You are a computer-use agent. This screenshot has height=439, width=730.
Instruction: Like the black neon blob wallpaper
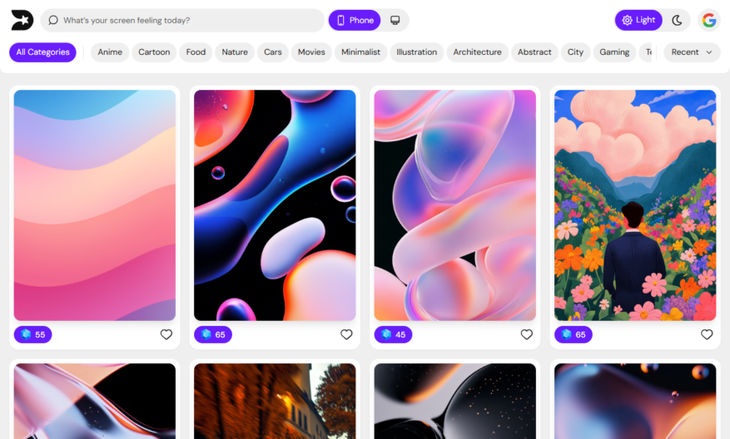[346, 334]
